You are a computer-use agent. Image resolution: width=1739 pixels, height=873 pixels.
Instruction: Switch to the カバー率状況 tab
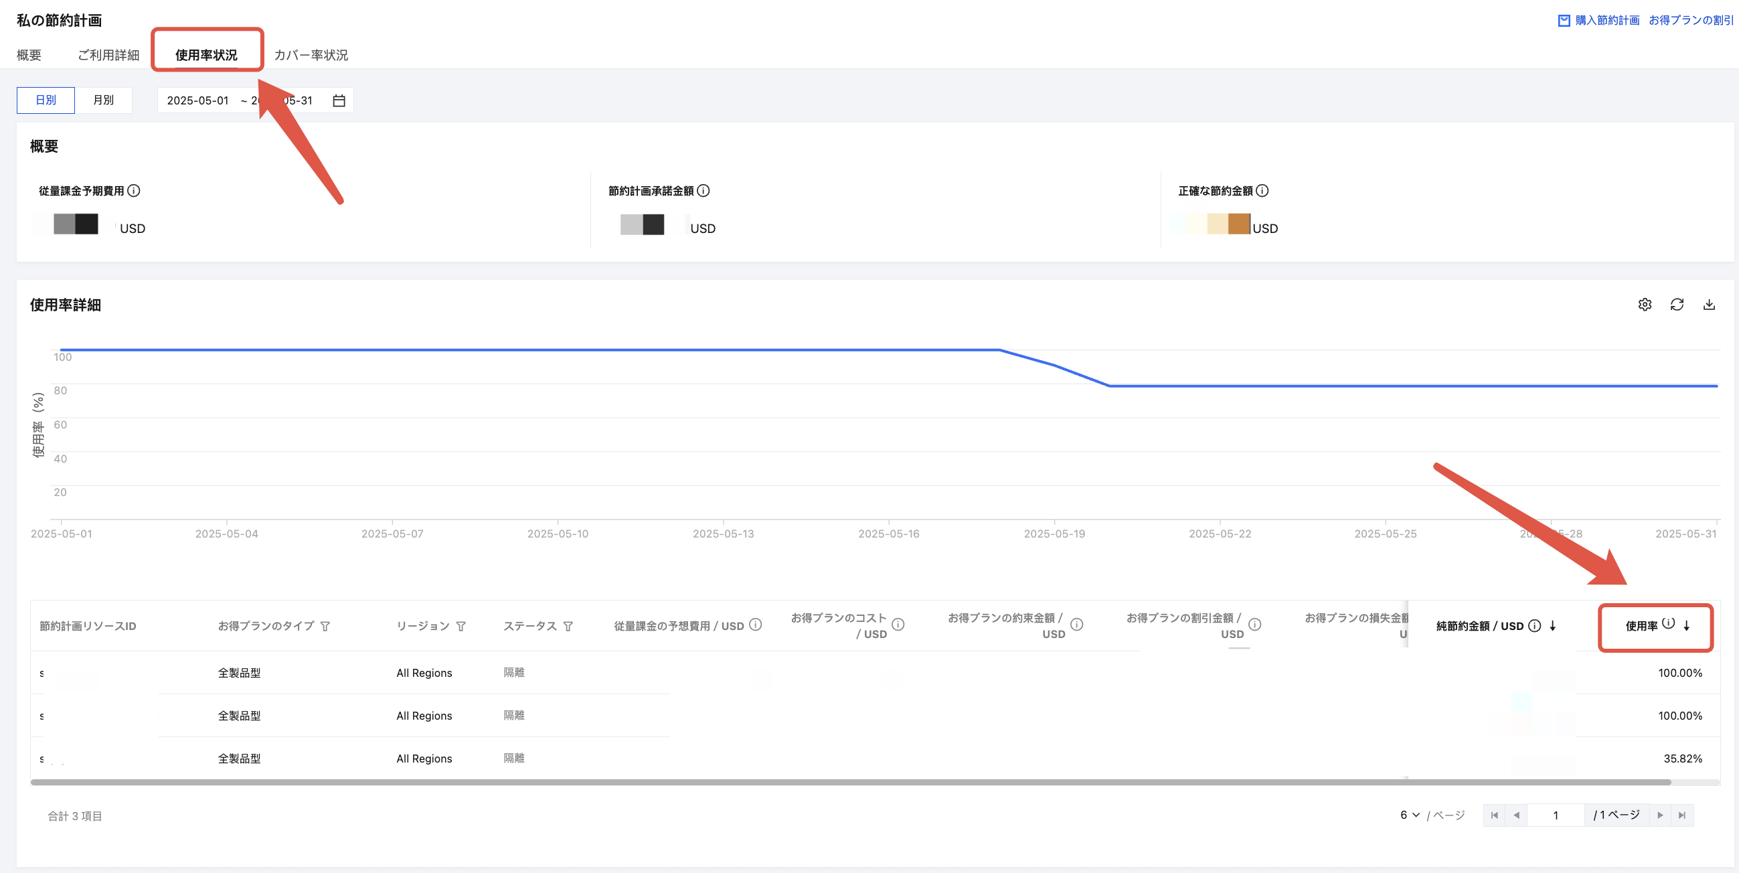[311, 56]
